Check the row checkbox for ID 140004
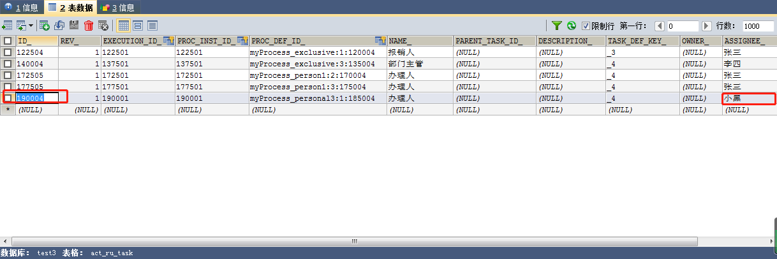This screenshot has width=777, height=259. coord(8,64)
